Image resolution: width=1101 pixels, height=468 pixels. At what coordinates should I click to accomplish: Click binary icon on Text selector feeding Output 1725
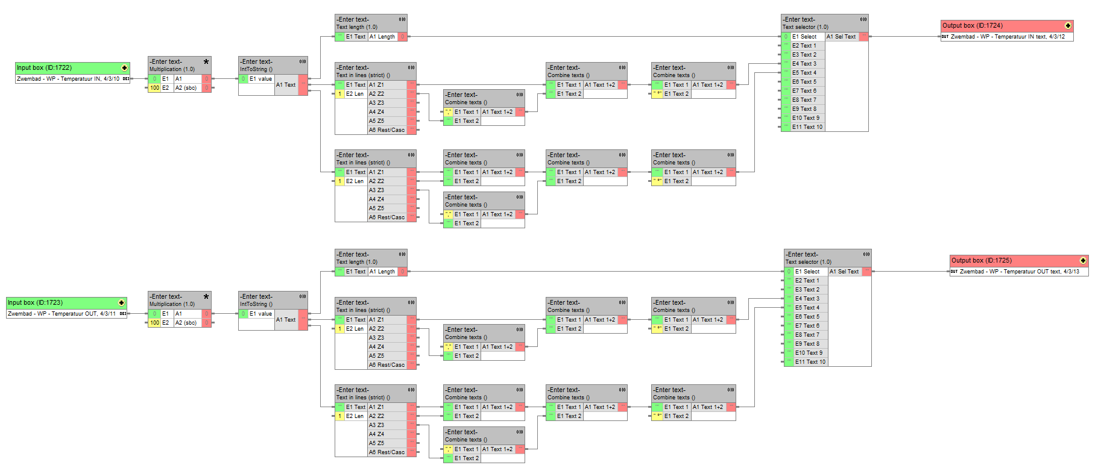pyautogui.click(x=866, y=254)
